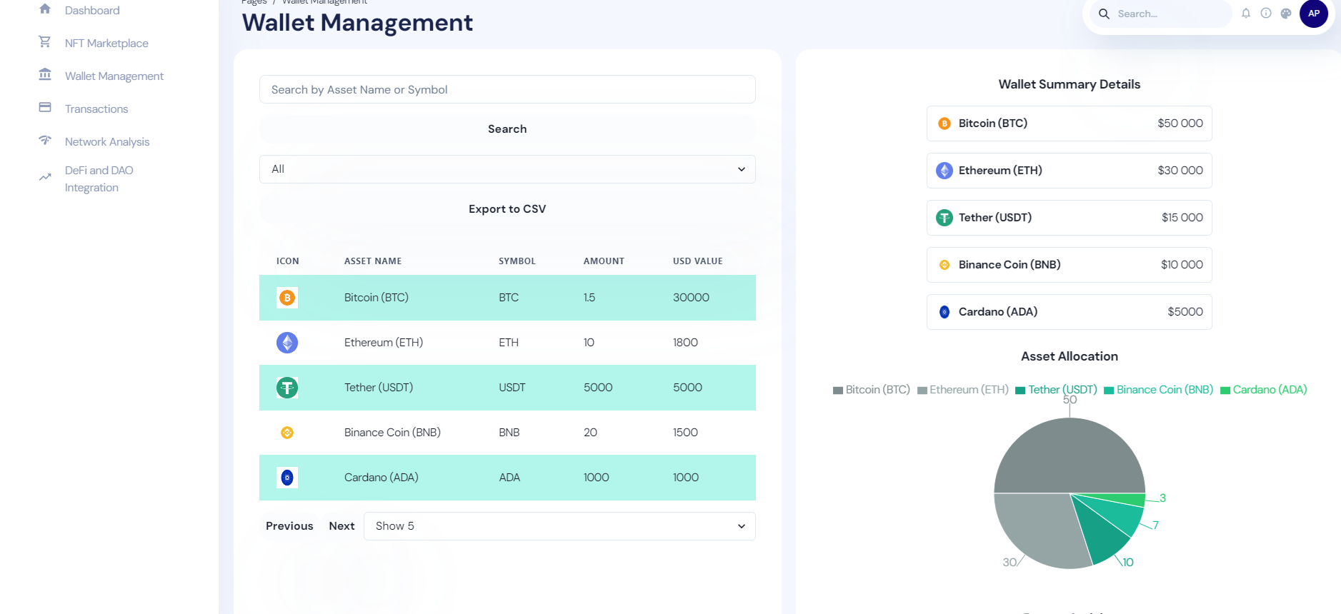Click the Bitcoin slice of pie chart

click(x=1070, y=456)
